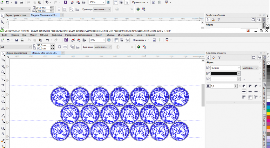
Task: Toggle the bevelled corners outline option
Action: 256,86
